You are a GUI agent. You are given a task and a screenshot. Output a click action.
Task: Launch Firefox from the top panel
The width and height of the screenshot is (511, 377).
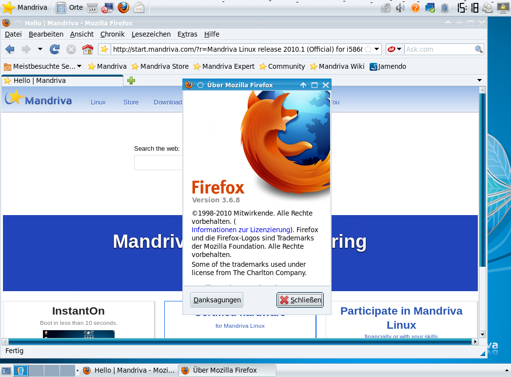pyautogui.click(x=123, y=7)
